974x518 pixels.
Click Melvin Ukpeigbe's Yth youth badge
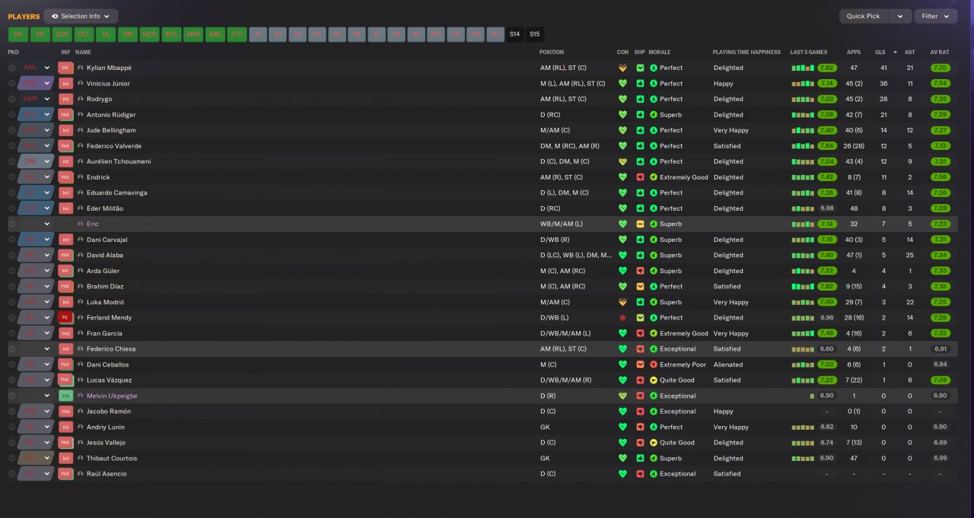click(65, 396)
